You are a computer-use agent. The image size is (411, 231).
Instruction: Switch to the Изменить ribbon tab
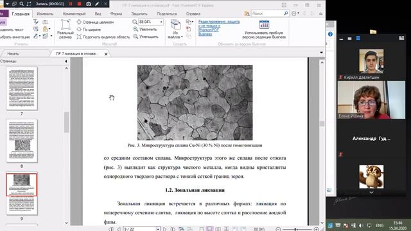tap(45, 13)
